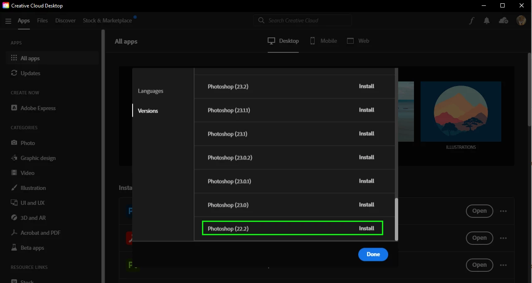Viewport: 532px width, 283px height.
Task: Install Photoshop (23.0)
Action: tap(367, 205)
